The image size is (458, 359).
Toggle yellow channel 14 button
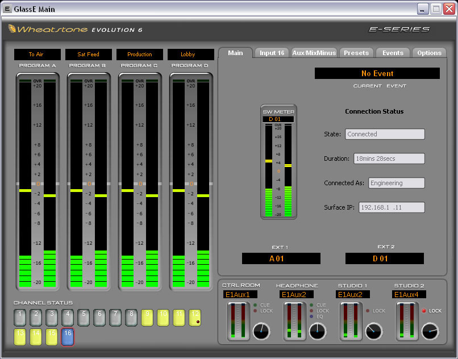click(x=36, y=337)
